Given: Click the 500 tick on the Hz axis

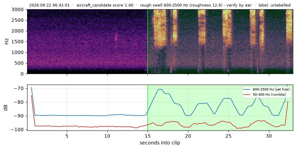Looking at the screenshot, I should pos(20,63).
